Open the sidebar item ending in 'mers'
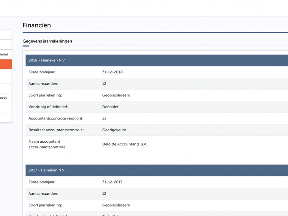Viewport: 288px width, 216px height. (6, 98)
